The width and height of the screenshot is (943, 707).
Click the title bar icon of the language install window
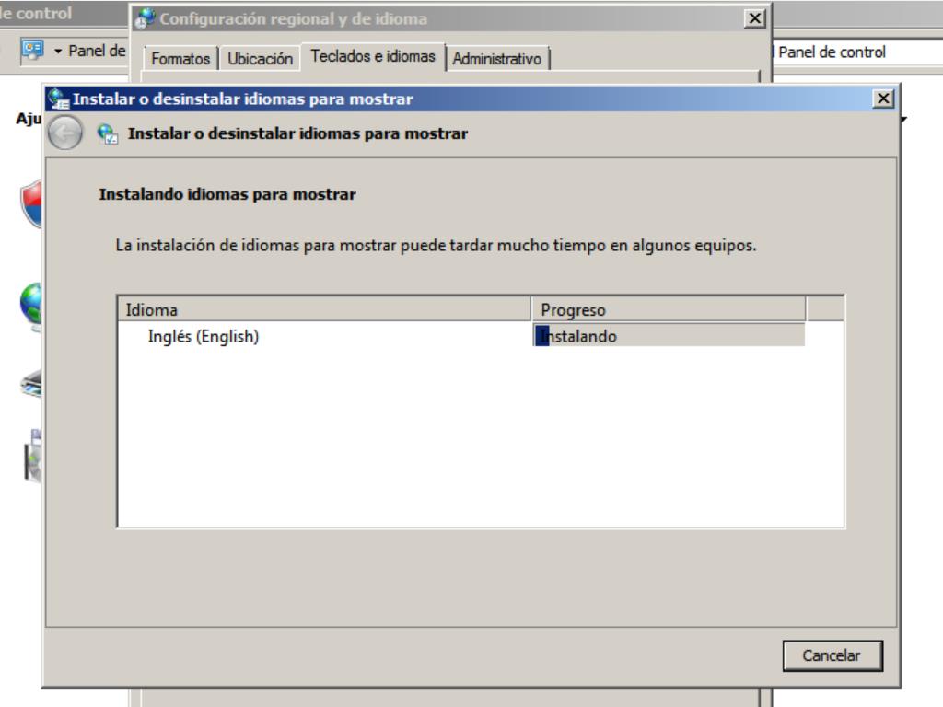tap(59, 99)
